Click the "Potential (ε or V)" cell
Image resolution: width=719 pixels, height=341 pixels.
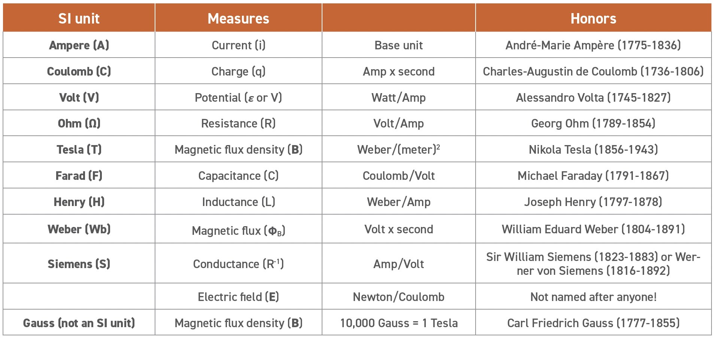(238, 98)
